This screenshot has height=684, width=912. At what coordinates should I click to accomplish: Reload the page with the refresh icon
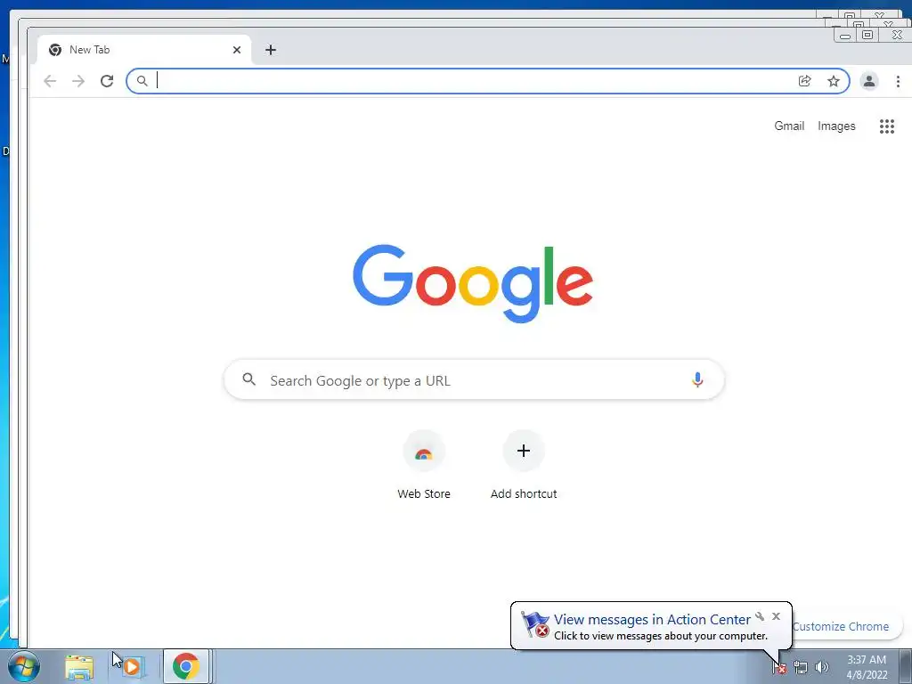coord(107,81)
